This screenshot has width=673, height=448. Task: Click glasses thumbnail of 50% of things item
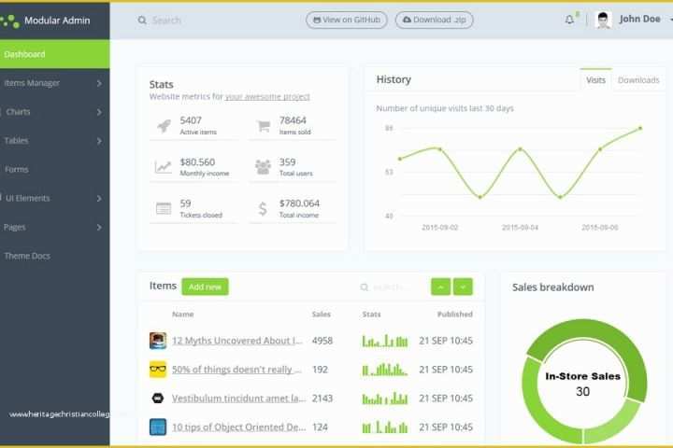pos(158,369)
